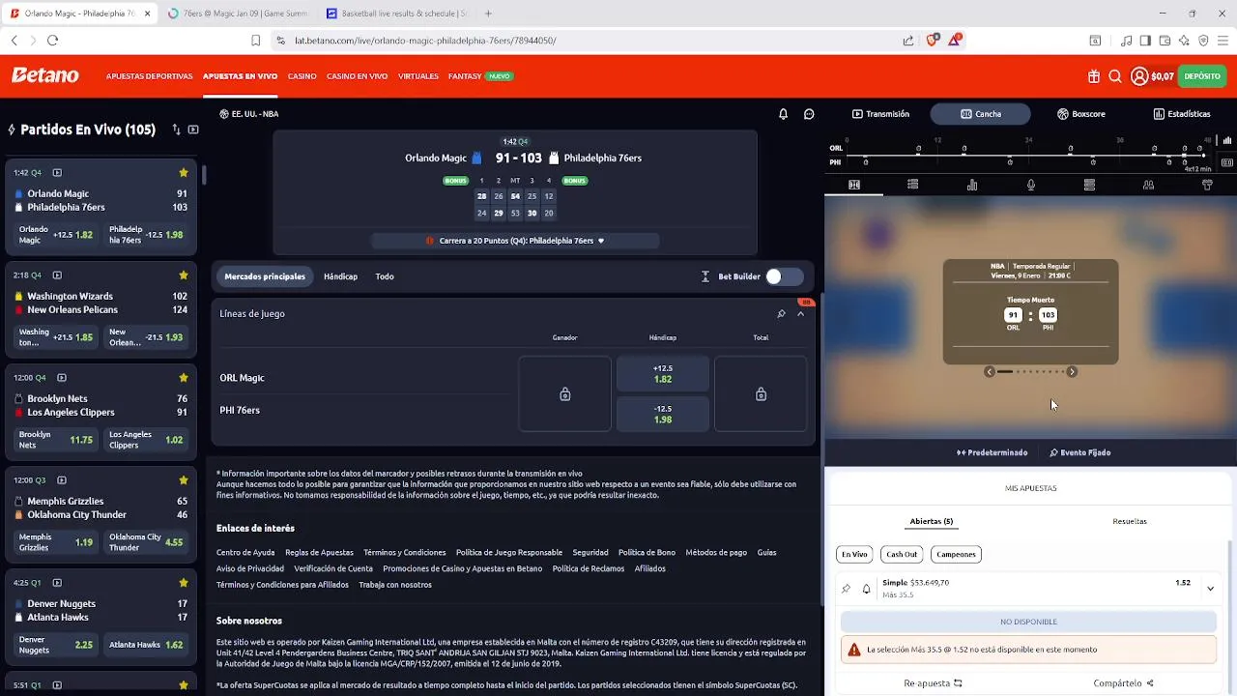The width and height of the screenshot is (1237, 696).
Task: Unfavorite the Orlando Magic match star
Action: [184, 173]
